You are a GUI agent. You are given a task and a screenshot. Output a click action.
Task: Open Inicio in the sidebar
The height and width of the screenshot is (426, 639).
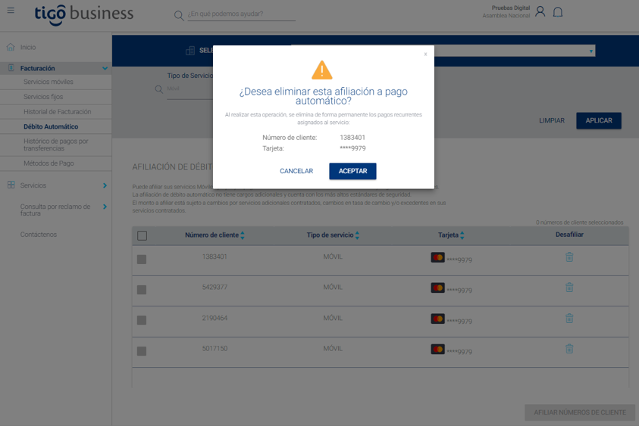28,47
